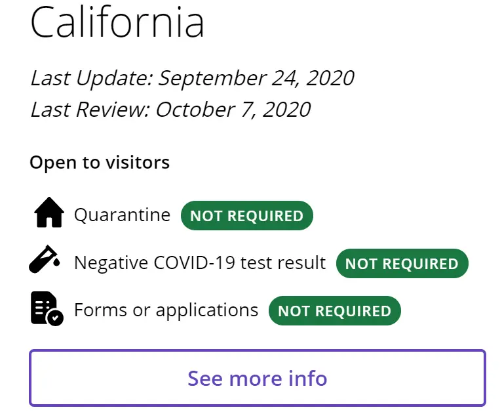Open the See more info button

point(258,378)
